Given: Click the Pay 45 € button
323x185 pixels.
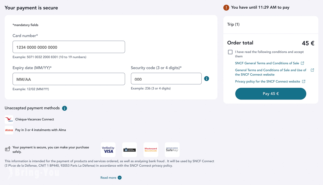Looking at the screenshot, I should click(271, 94).
